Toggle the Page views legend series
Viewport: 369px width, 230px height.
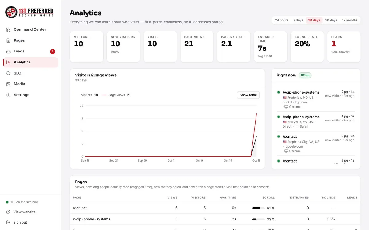117,95
